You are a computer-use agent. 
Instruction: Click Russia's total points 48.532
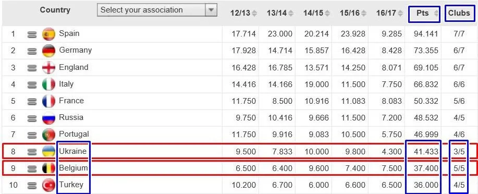point(426,118)
